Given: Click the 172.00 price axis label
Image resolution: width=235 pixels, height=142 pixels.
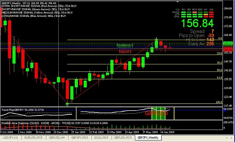Looking at the screenshot, I should pos(228,26).
